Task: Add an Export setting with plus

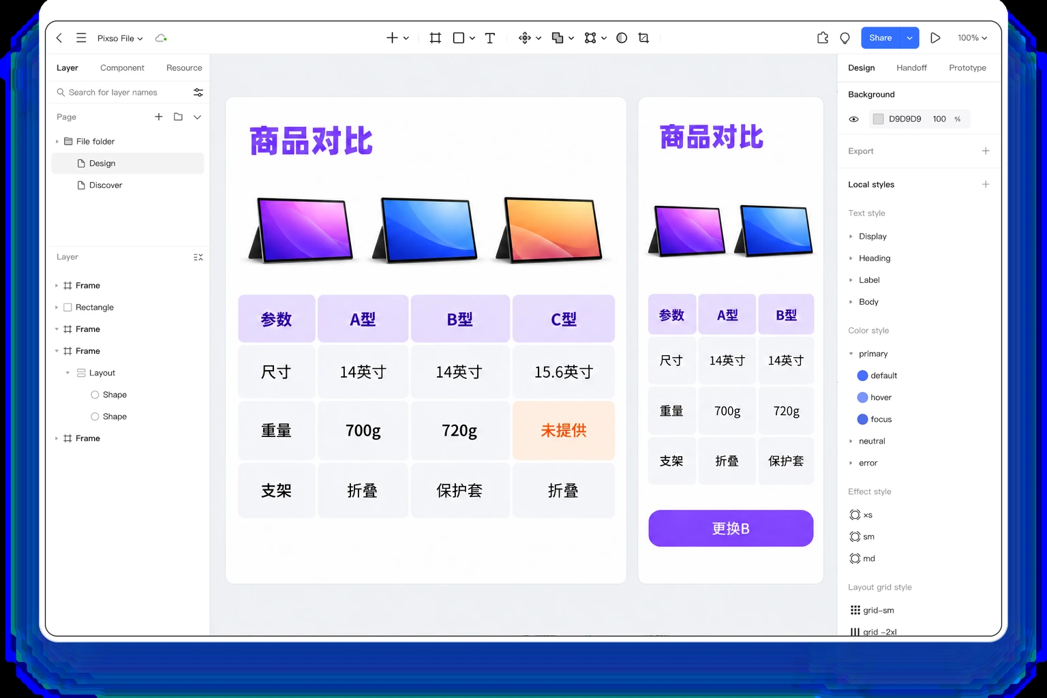Action: point(986,151)
